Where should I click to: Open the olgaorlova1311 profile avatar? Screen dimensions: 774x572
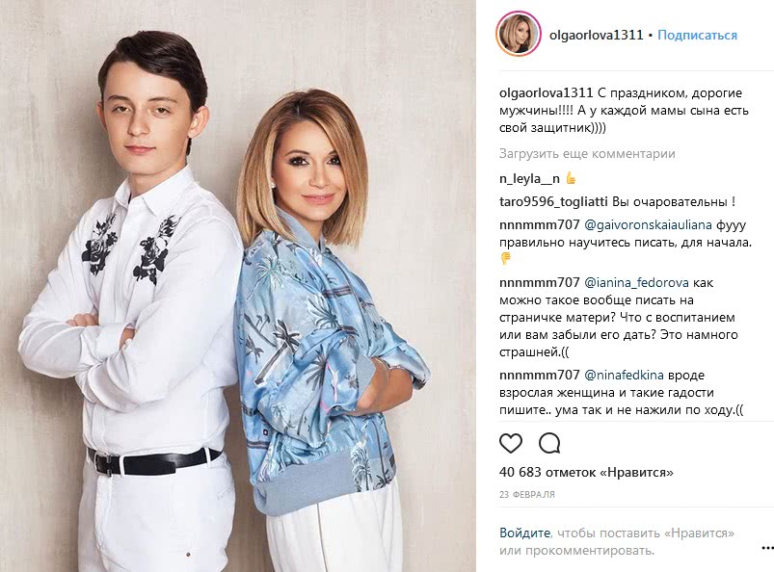[x=519, y=34]
